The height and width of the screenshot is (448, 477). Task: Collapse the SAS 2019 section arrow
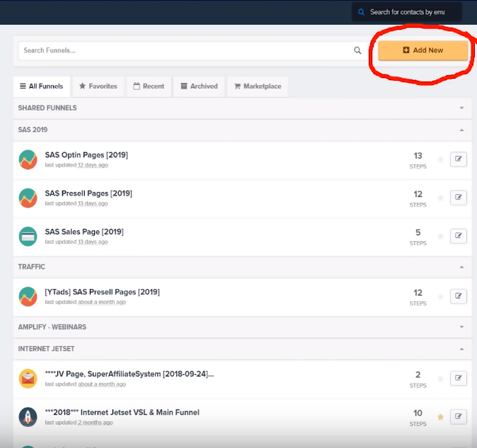coord(461,130)
